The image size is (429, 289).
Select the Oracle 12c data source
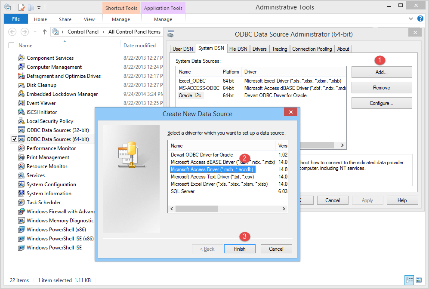coord(190,95)
